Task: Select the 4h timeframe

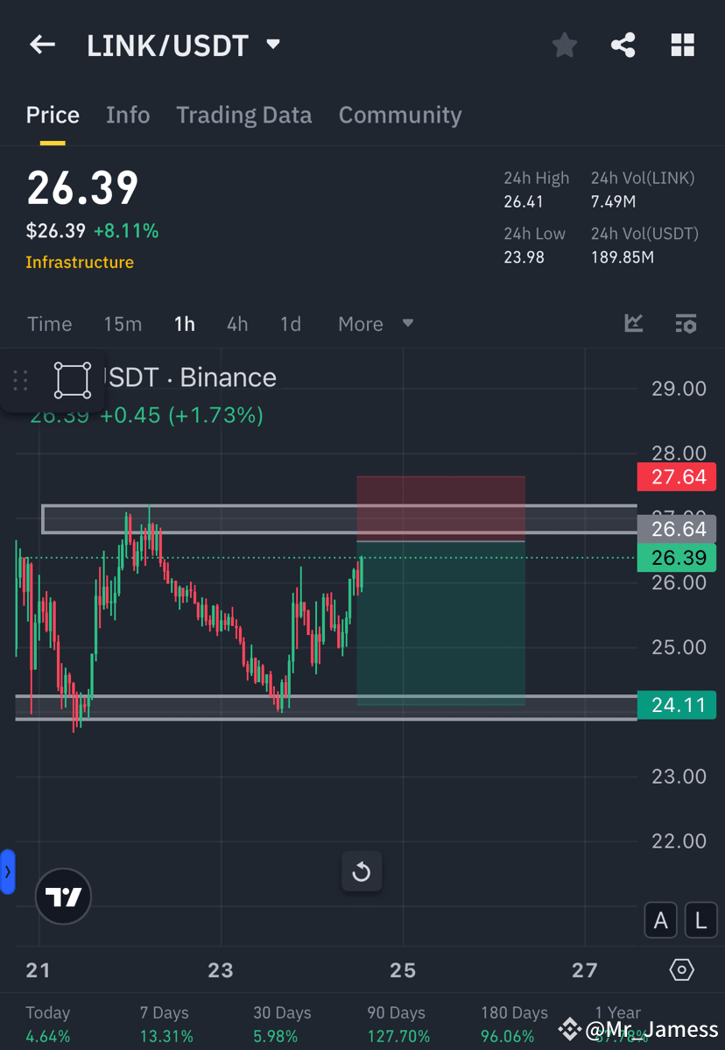Action: pyautogui.click(x=236, y=323)
